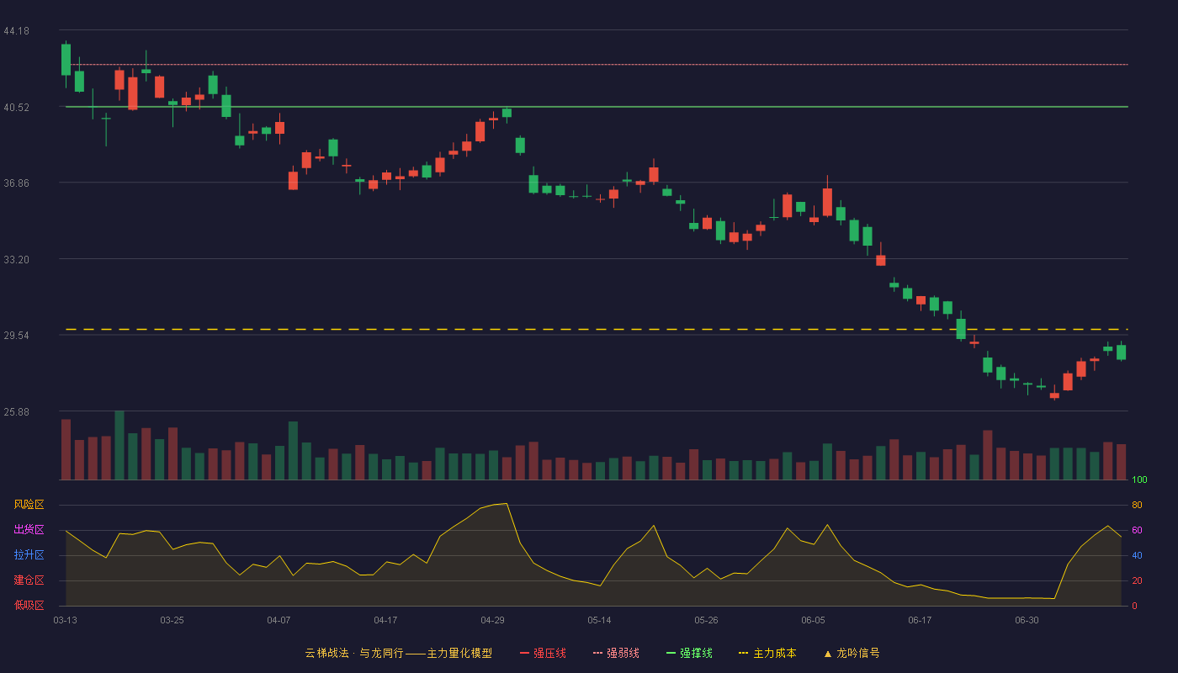Click the 云梯战法 主力量化模型 title text

(x=398, y=653)
